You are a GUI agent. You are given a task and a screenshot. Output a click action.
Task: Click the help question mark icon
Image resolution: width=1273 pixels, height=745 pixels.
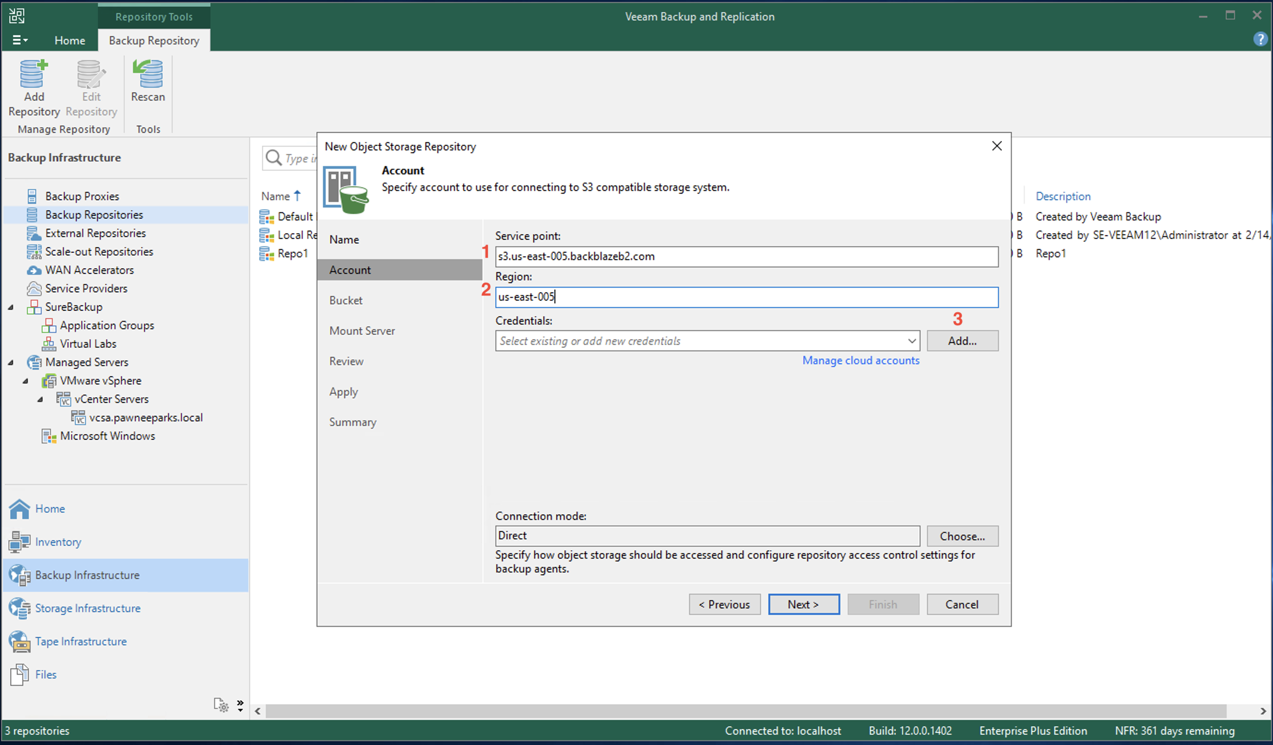pyautogui.click(x=1260, y=39)
